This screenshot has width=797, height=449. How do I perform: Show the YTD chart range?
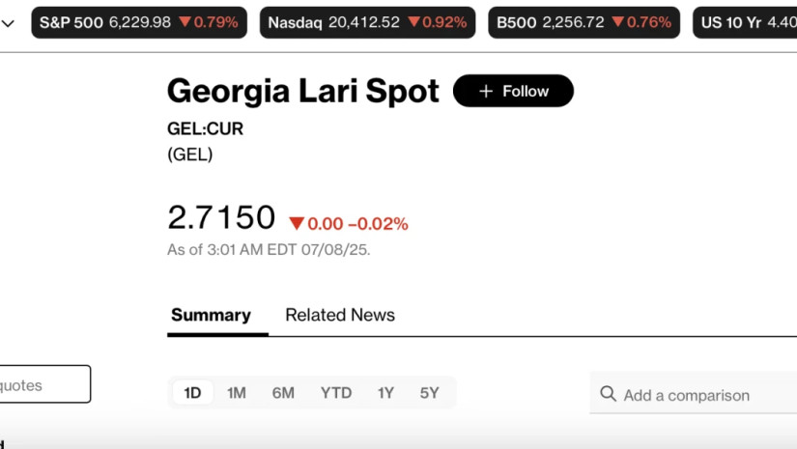pyautogui.click(x=336, y=393)
